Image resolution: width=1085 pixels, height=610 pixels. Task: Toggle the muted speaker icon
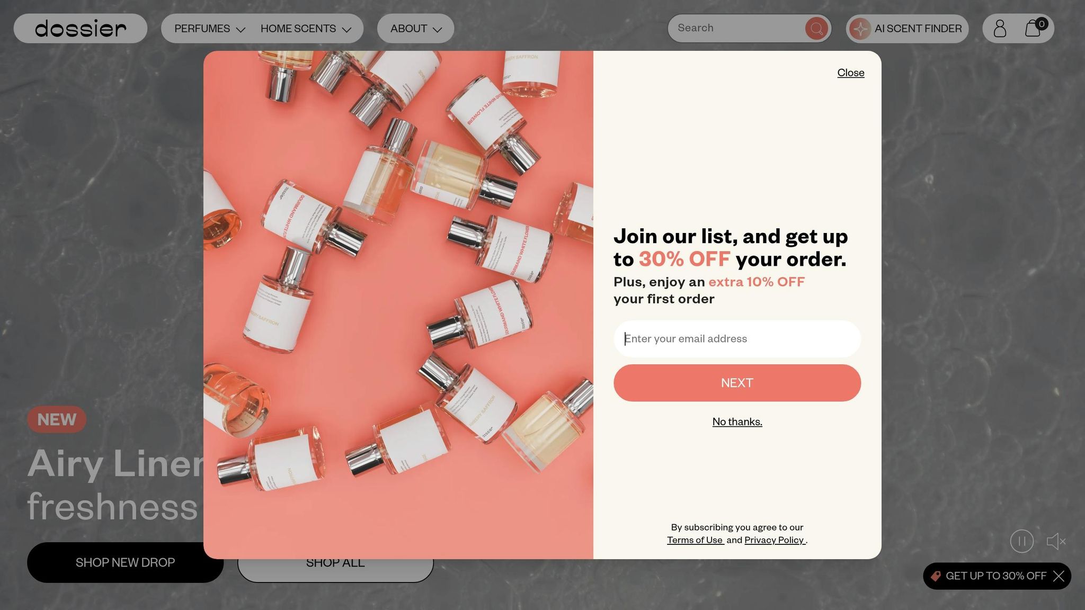click(x=1056, y=541)
